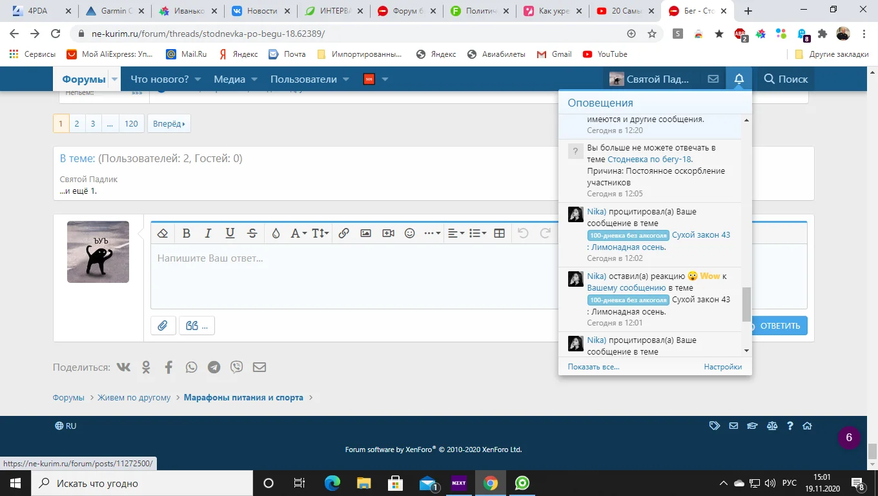Screen dimensions: 878x496
Task: Open the private messages envelope icon
Action: pyautogui.click(x=713, y=79)
